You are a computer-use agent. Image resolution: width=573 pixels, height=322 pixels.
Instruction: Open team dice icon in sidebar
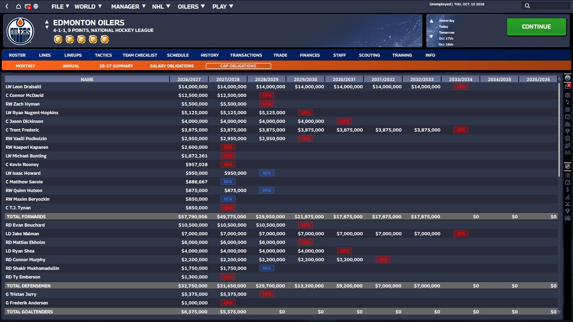coord(567,117)
